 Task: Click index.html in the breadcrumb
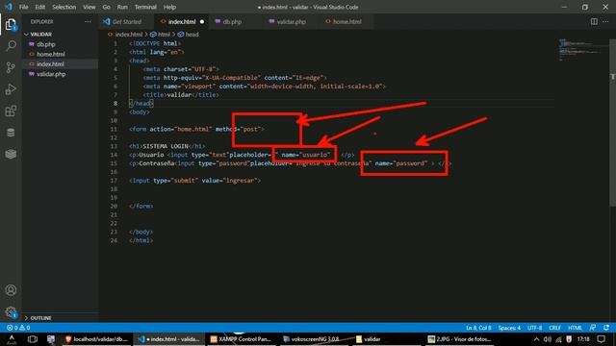coord(128,35)
